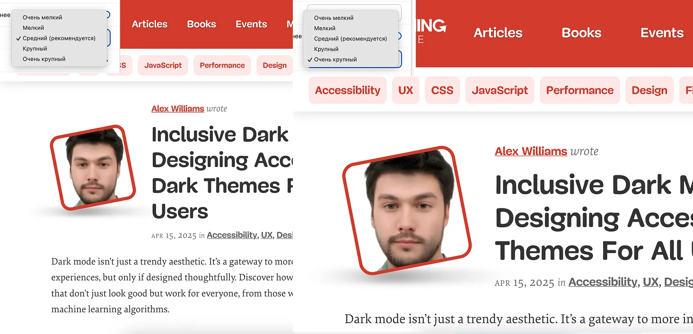Viewport: 693px width, 334px height.
Task: Open the Accessibility category pill tag
Action: [348, 90]
